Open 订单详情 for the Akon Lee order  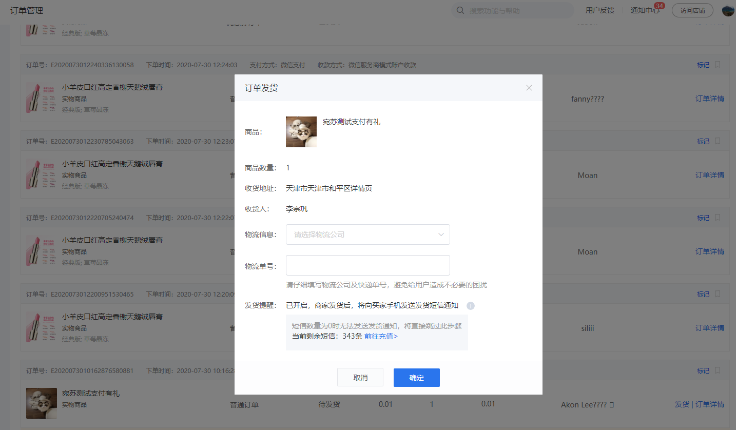(x=710, y=404)
